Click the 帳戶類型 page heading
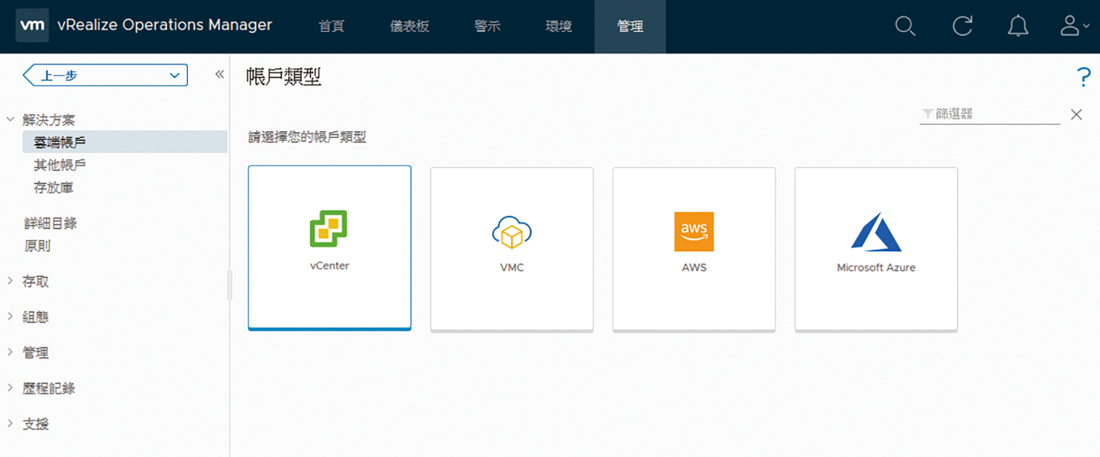Viewport: 1100px width, 457px height. click(283, 77)
